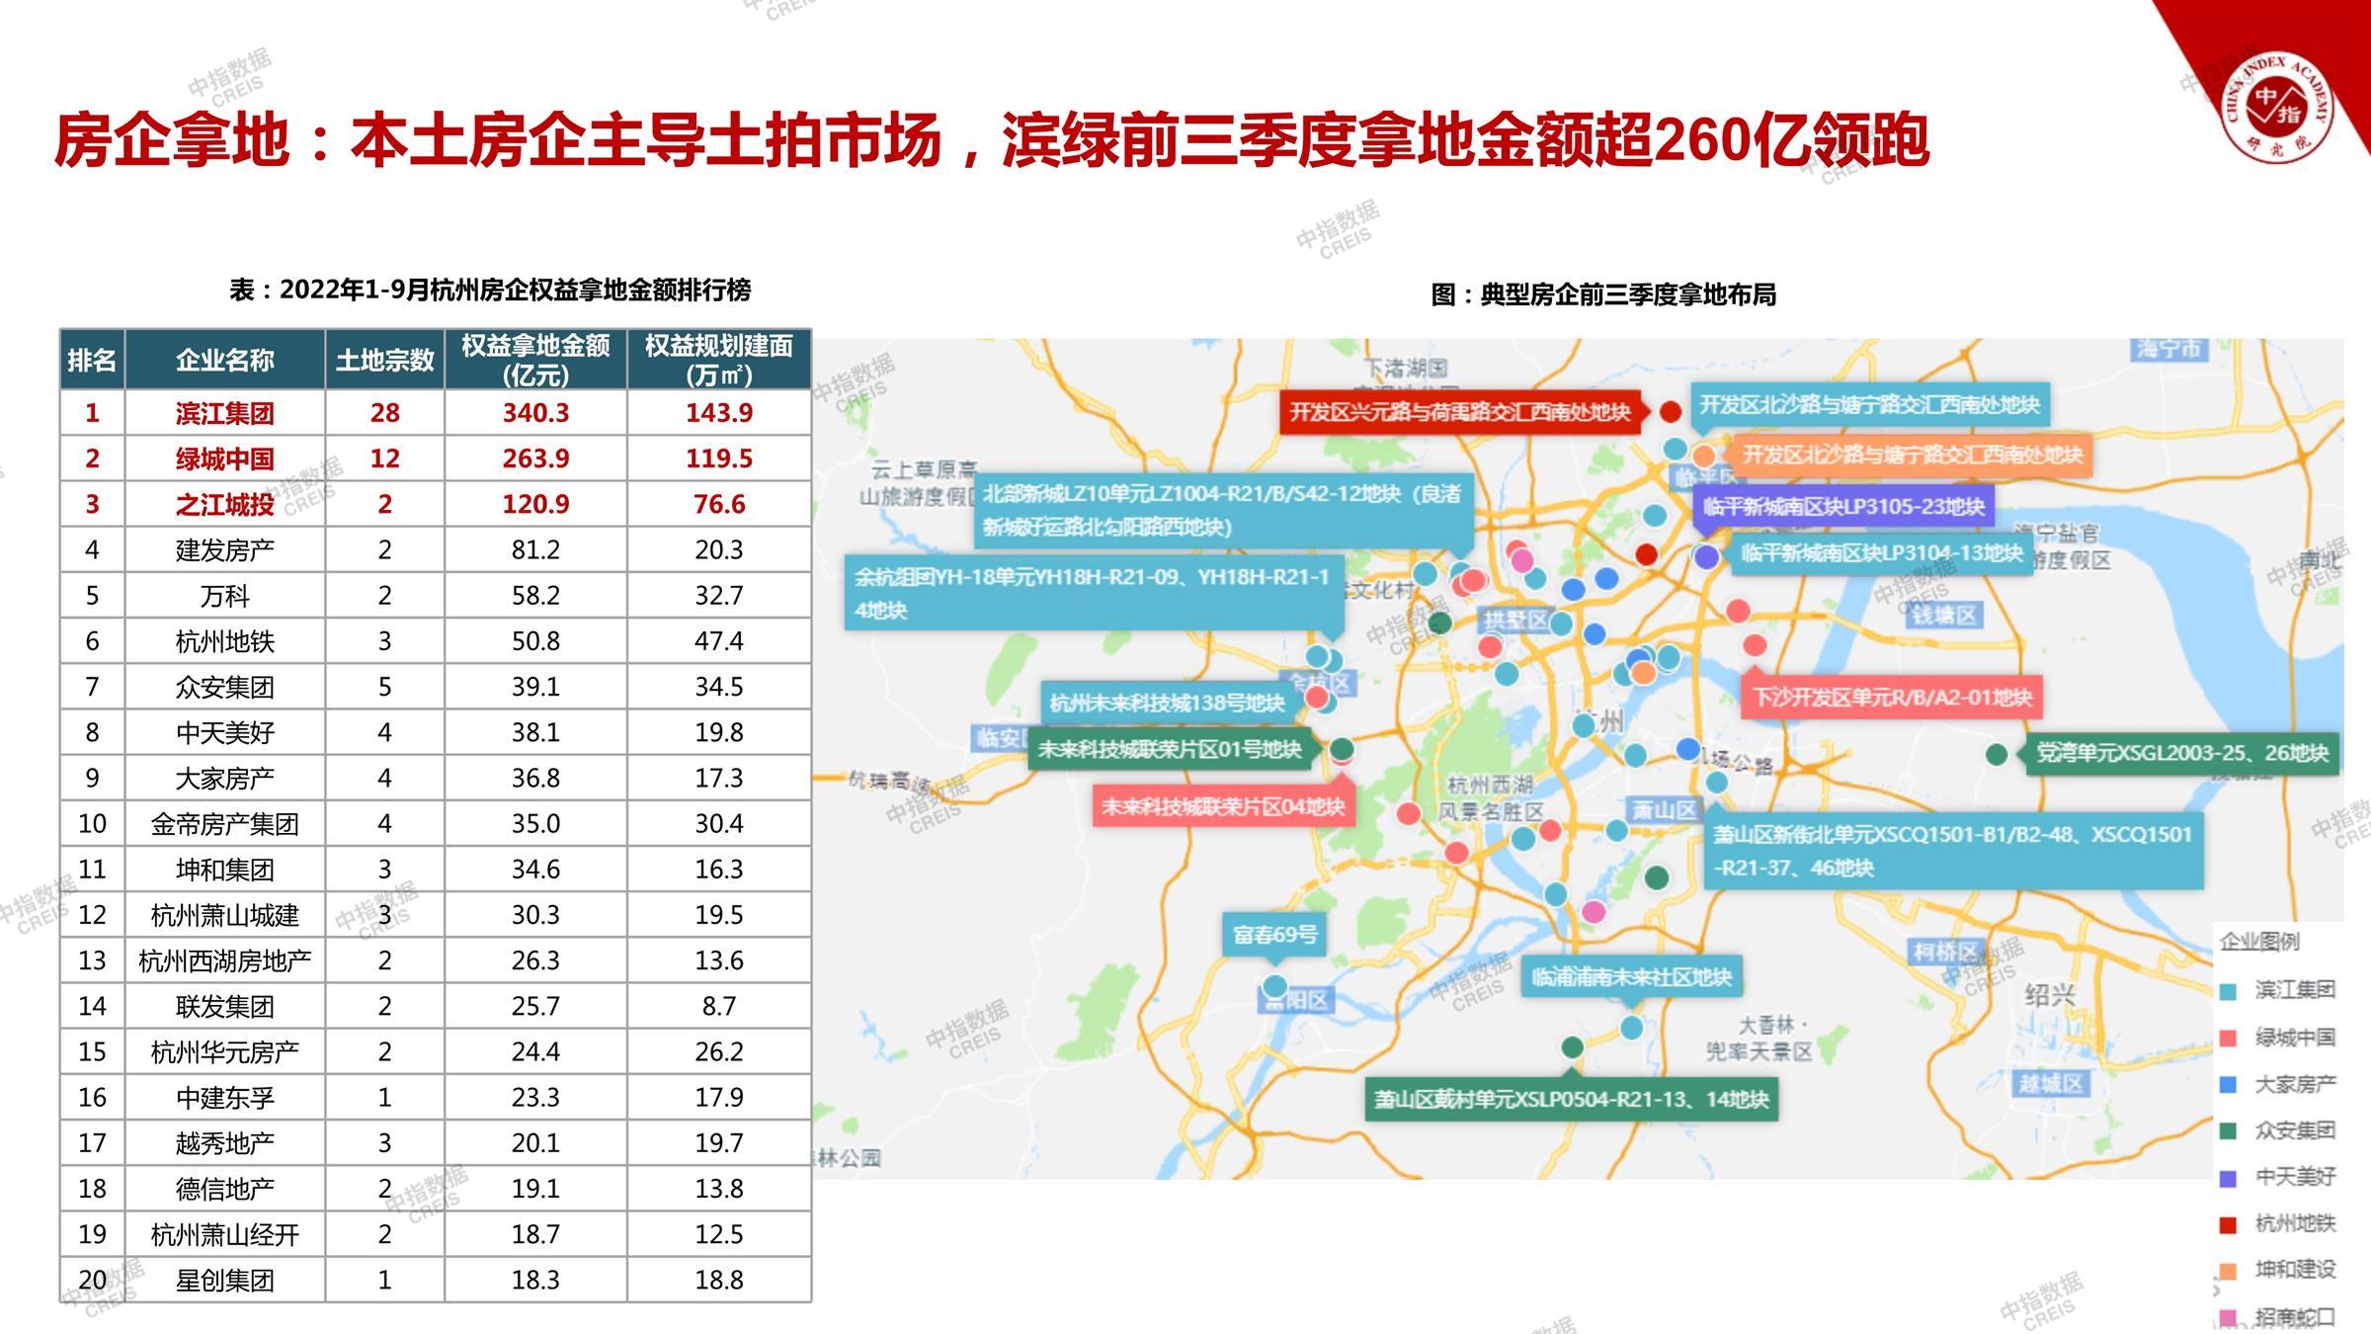The image size is (2371, 1334).
Task: Click the teal marker below 富春69号 label
Action: coord(1274,986)
